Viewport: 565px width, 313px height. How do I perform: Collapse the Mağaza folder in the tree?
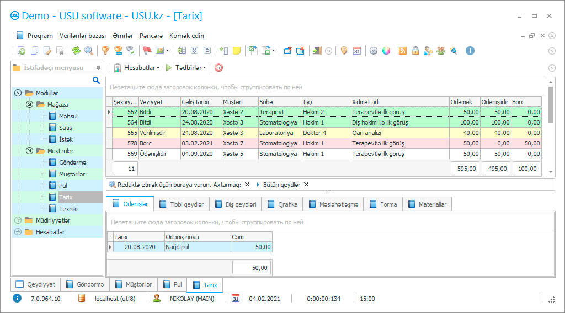(29, 105)
